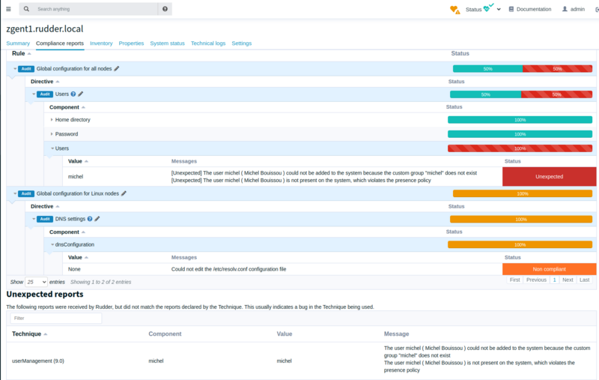The height and width of the screenshot is (380, 599).
Task: Open the Inventory tab
Action: 101,43
